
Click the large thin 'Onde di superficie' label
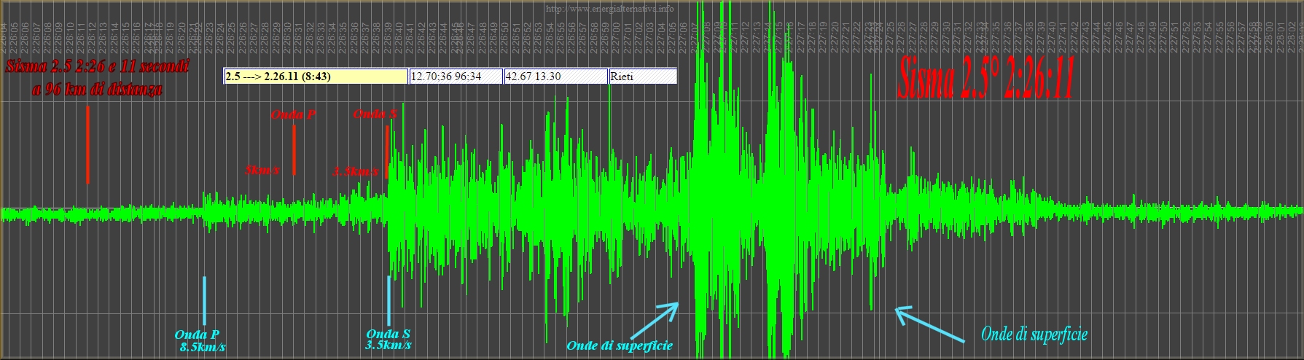1034,334
